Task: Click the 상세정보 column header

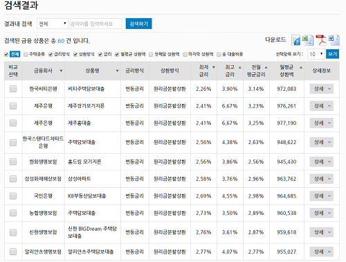Action: [322, 71]
